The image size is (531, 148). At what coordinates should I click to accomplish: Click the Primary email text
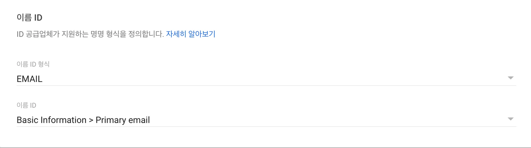(x=123, y=120)
